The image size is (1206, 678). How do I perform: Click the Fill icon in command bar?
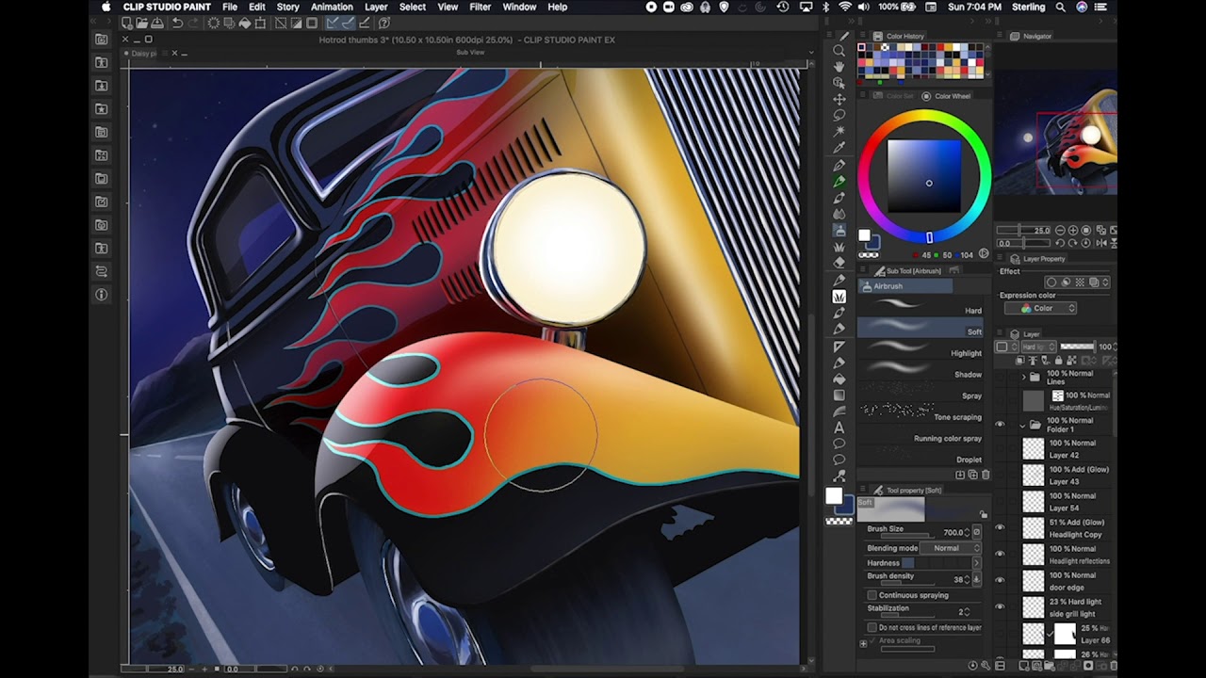(x=245, y=23)
